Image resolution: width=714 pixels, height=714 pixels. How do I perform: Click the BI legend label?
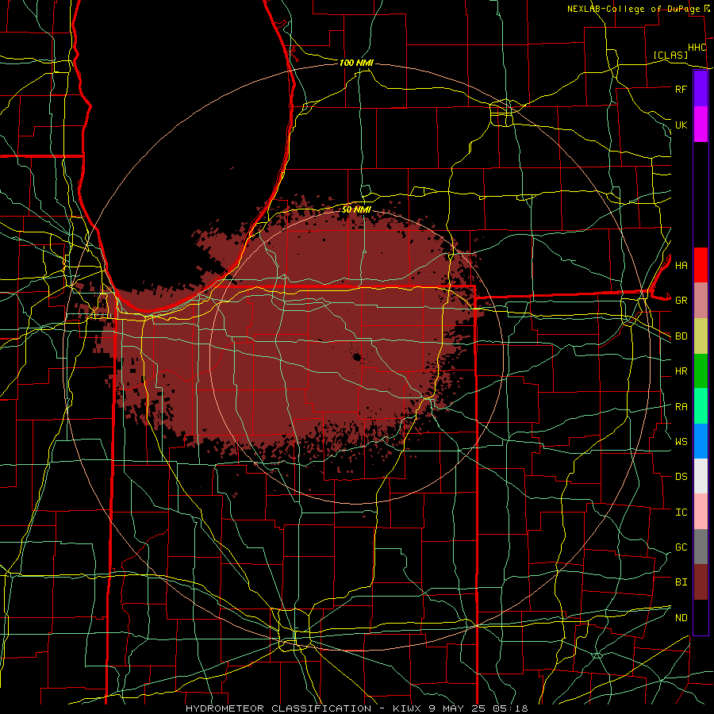[681, 582]
